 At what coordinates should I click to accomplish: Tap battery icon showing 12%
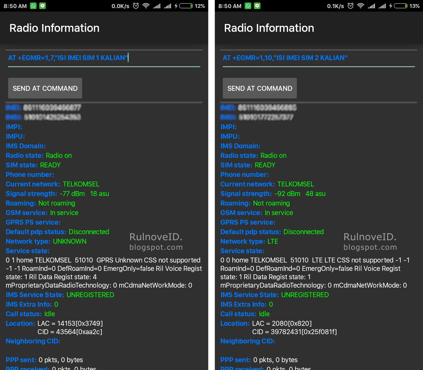click(x=186, y=6)
